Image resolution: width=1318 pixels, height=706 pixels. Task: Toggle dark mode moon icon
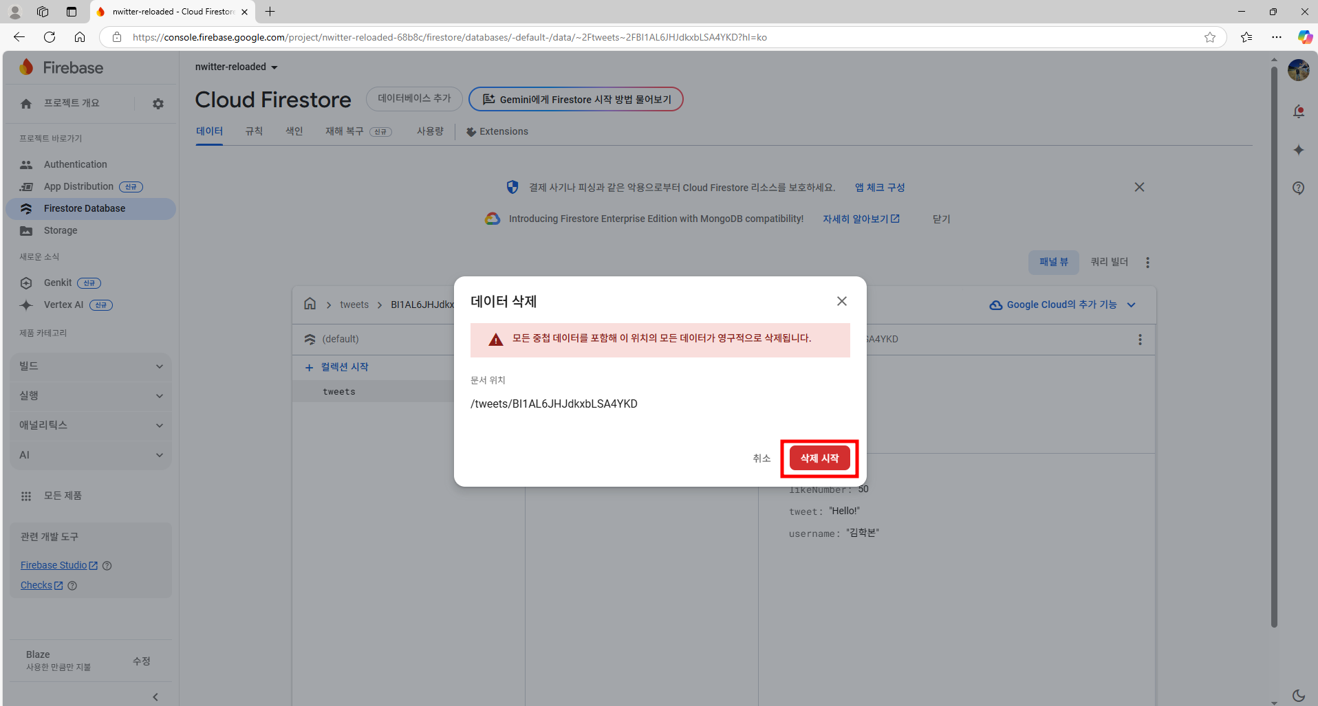(x=1299, y=696)
